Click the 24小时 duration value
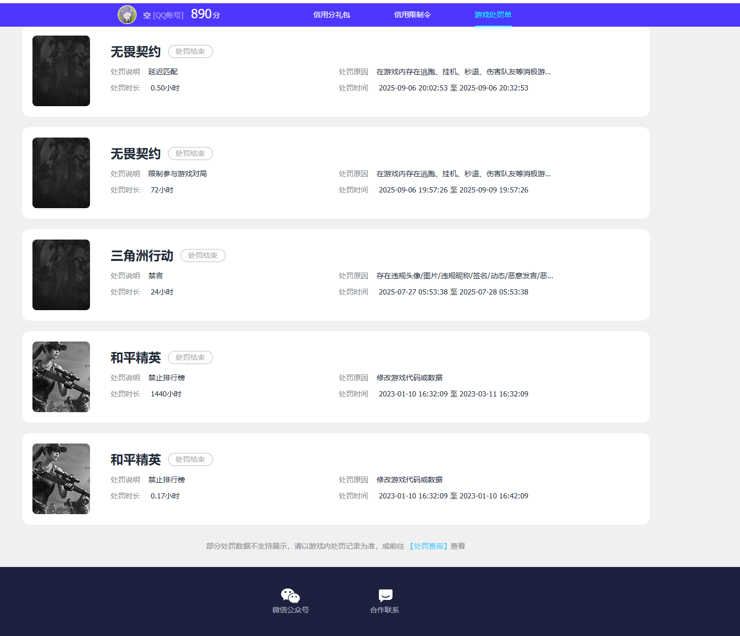 tap(162, 292)
